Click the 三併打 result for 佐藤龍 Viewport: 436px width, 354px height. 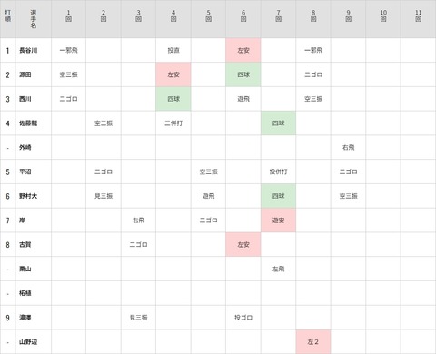pyautogui.click(x=173, y=123)
